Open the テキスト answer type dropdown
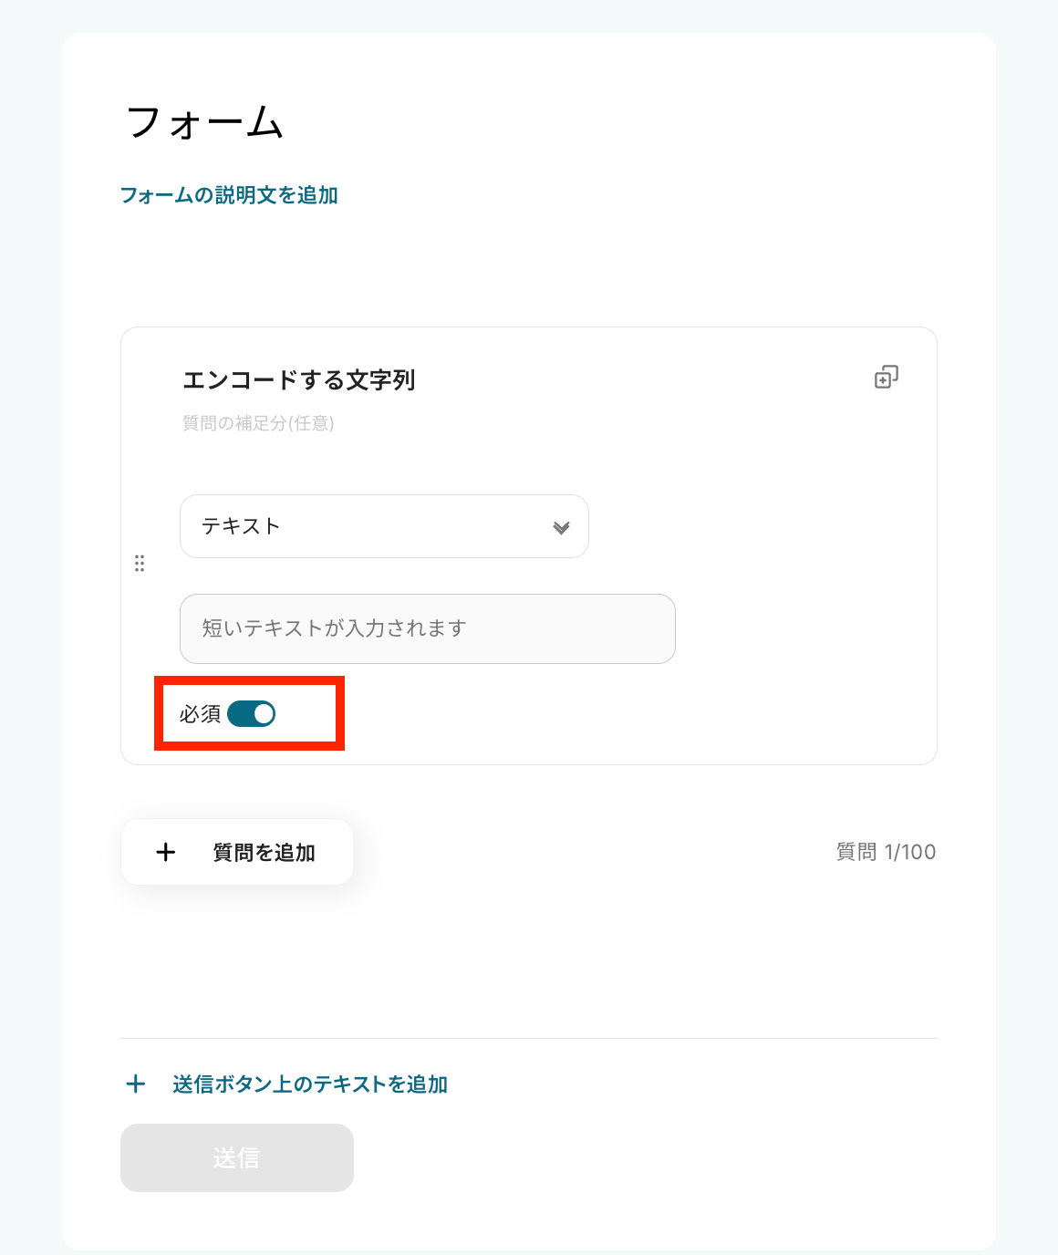This screenshot has width=1058, height=1255. (x=384, y=526)
